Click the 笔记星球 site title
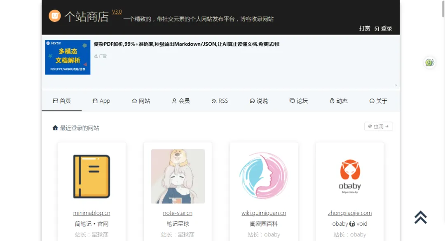This screenshot has height=241, width=445. point(178,224)
